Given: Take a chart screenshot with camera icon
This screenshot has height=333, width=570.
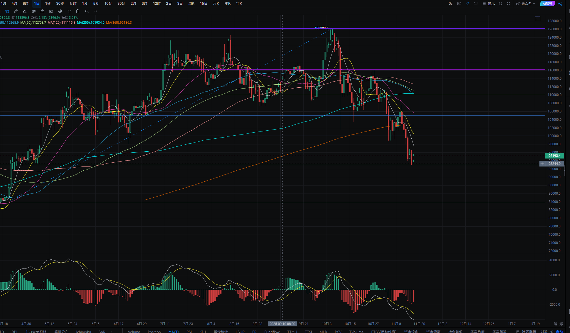Looking at the screenshot, I should [x=459, y=4].
